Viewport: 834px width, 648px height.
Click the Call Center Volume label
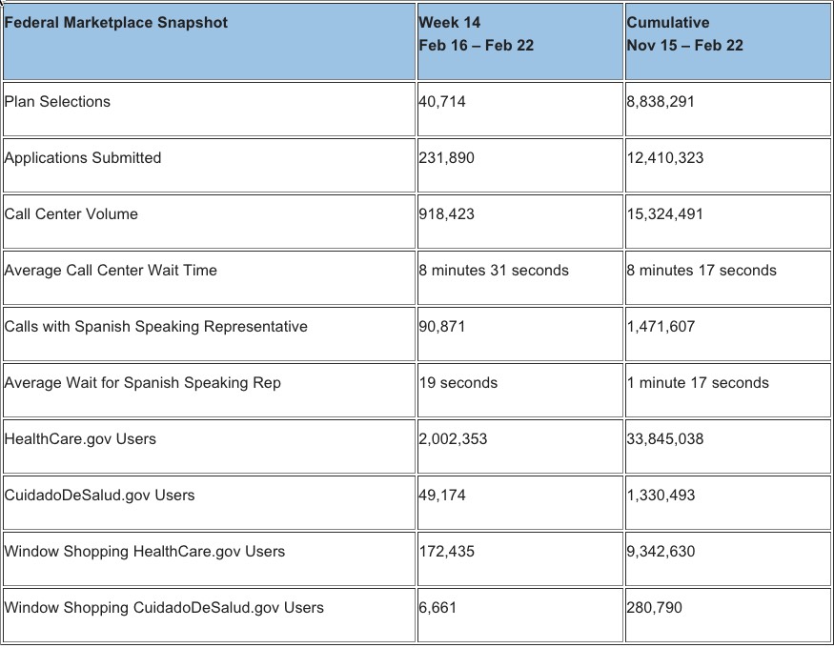coord(71,214)
